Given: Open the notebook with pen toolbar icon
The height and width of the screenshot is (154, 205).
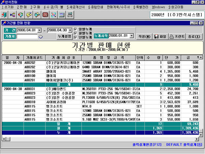Looking at the screenshot, I should point(29,15).
